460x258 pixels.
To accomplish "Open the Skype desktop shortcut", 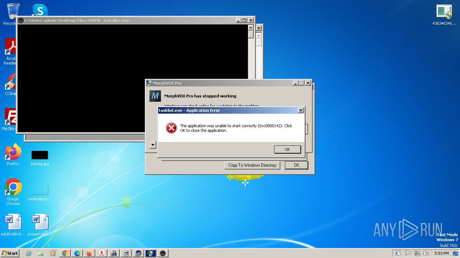I will (x=40, y=10).
